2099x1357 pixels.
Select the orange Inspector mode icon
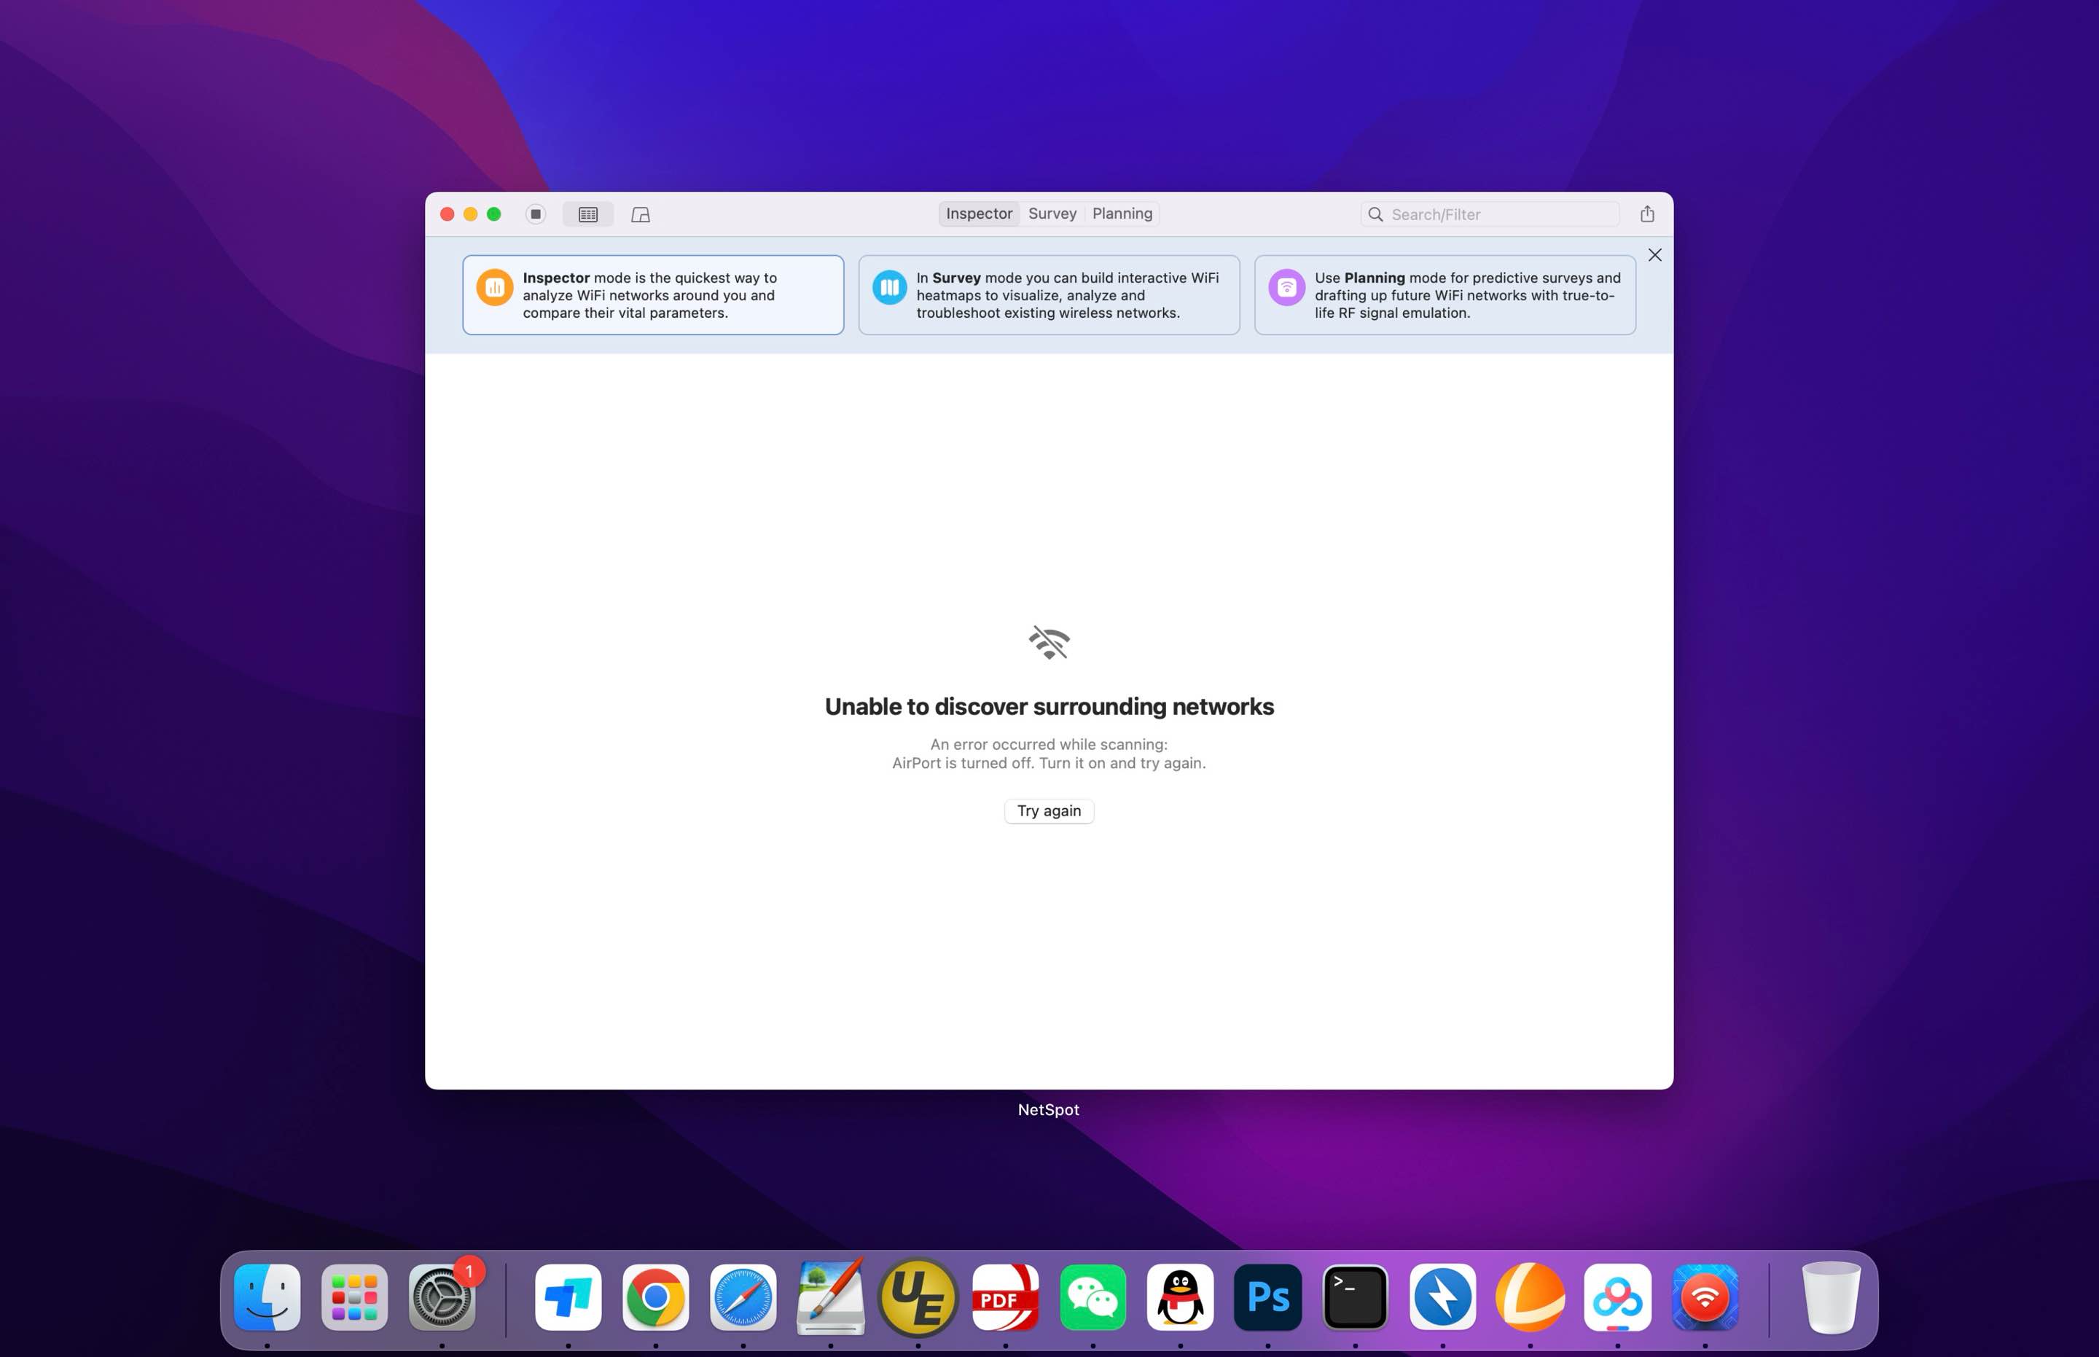tap(494, 287)
